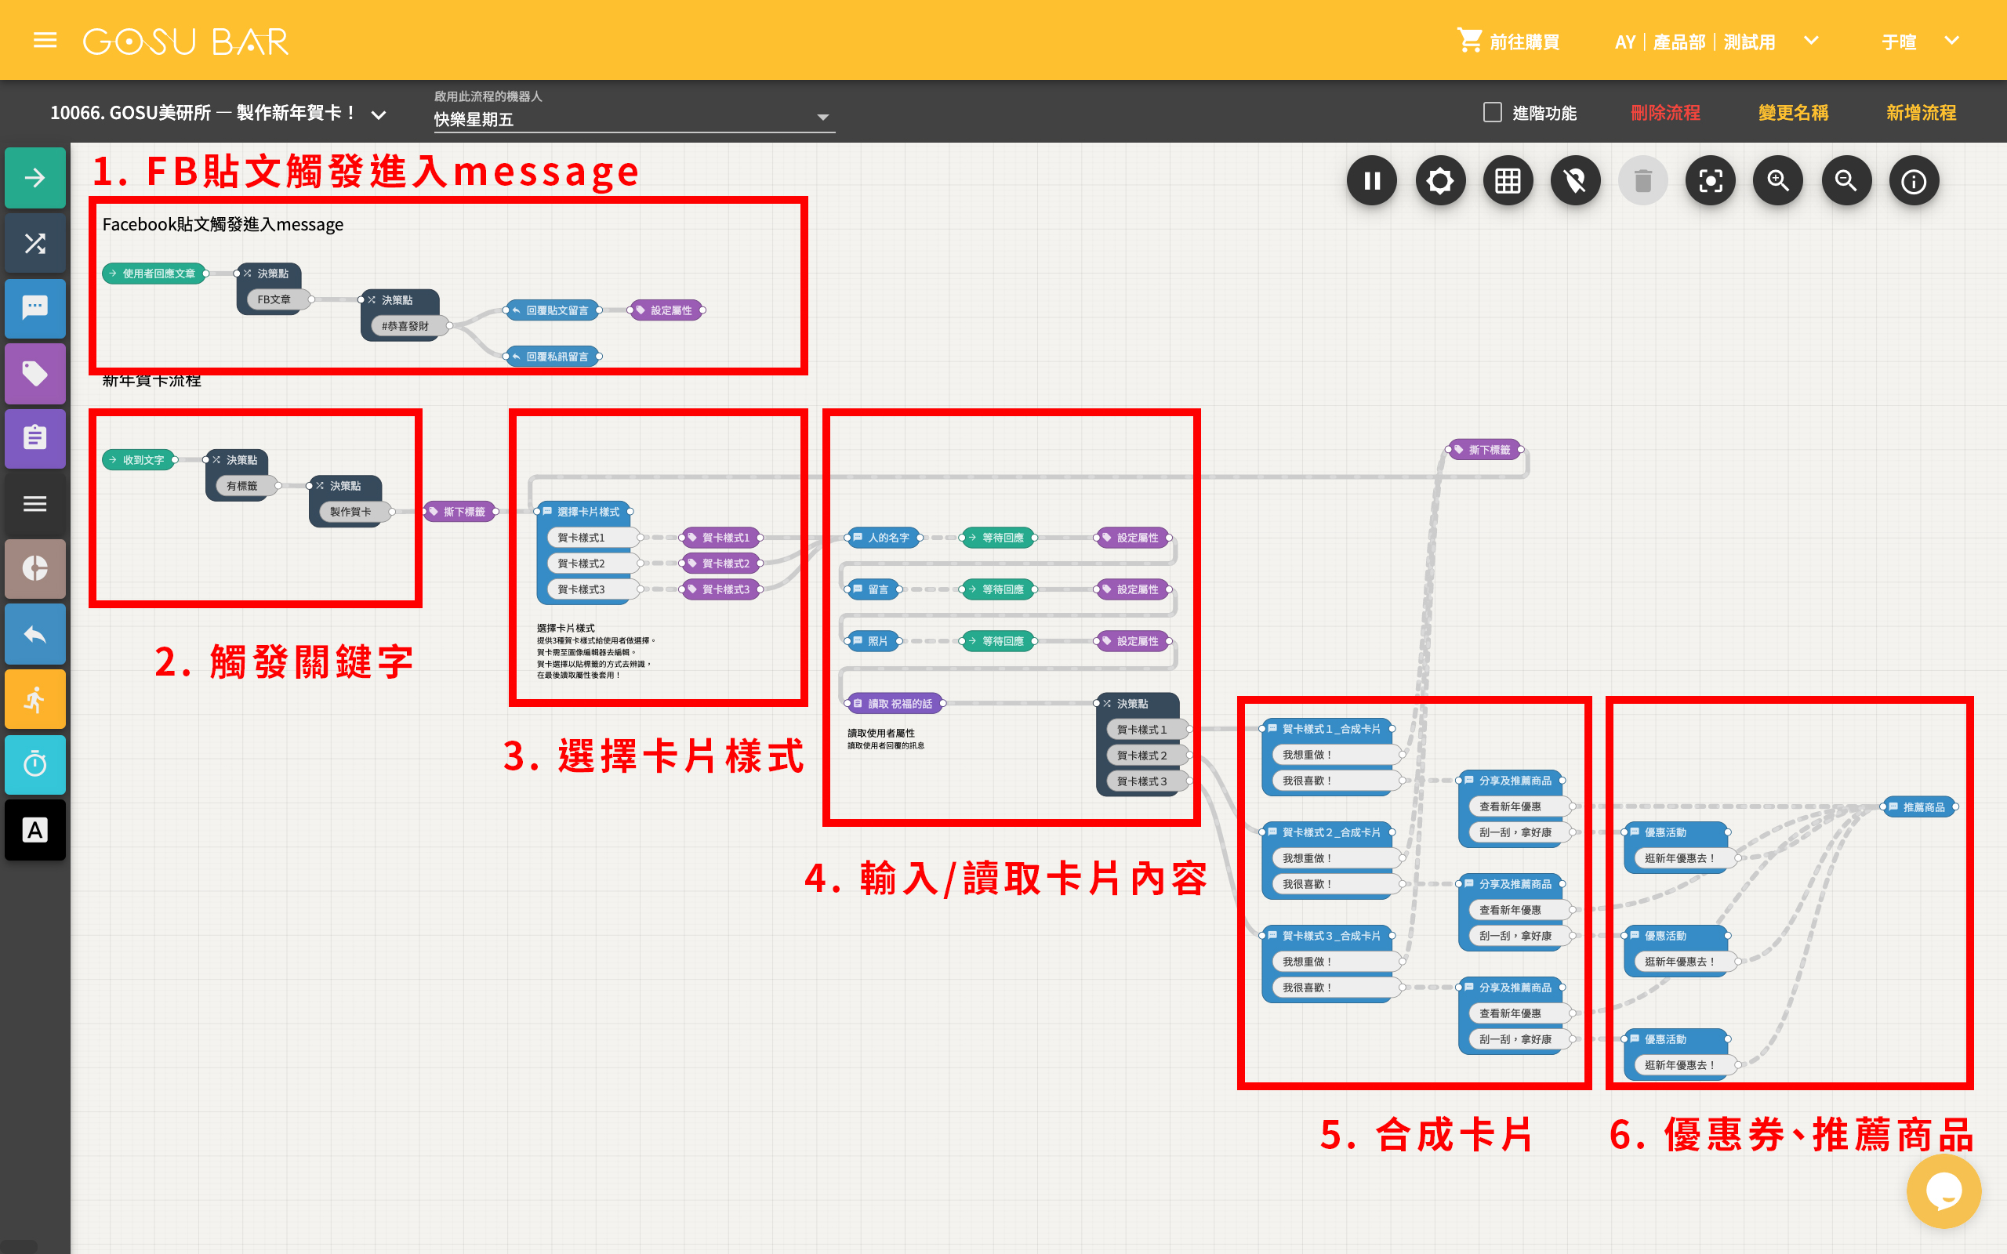Open the hamburger main menu
The image size is (2007, 1254).
tap(45, 40)
